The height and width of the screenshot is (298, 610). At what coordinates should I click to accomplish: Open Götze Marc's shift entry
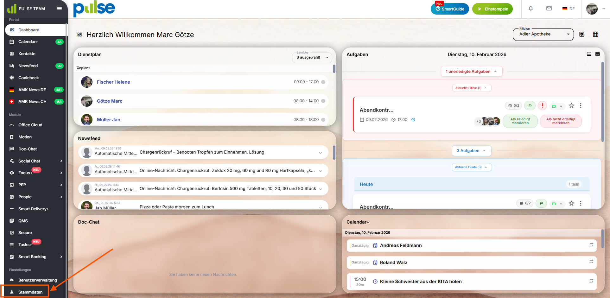[203, 101]
